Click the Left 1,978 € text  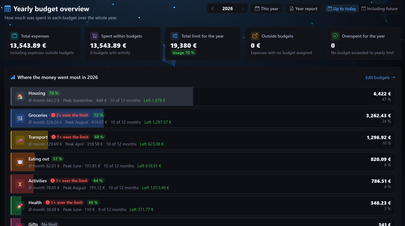pyautogui.click(x=154, y=100)
